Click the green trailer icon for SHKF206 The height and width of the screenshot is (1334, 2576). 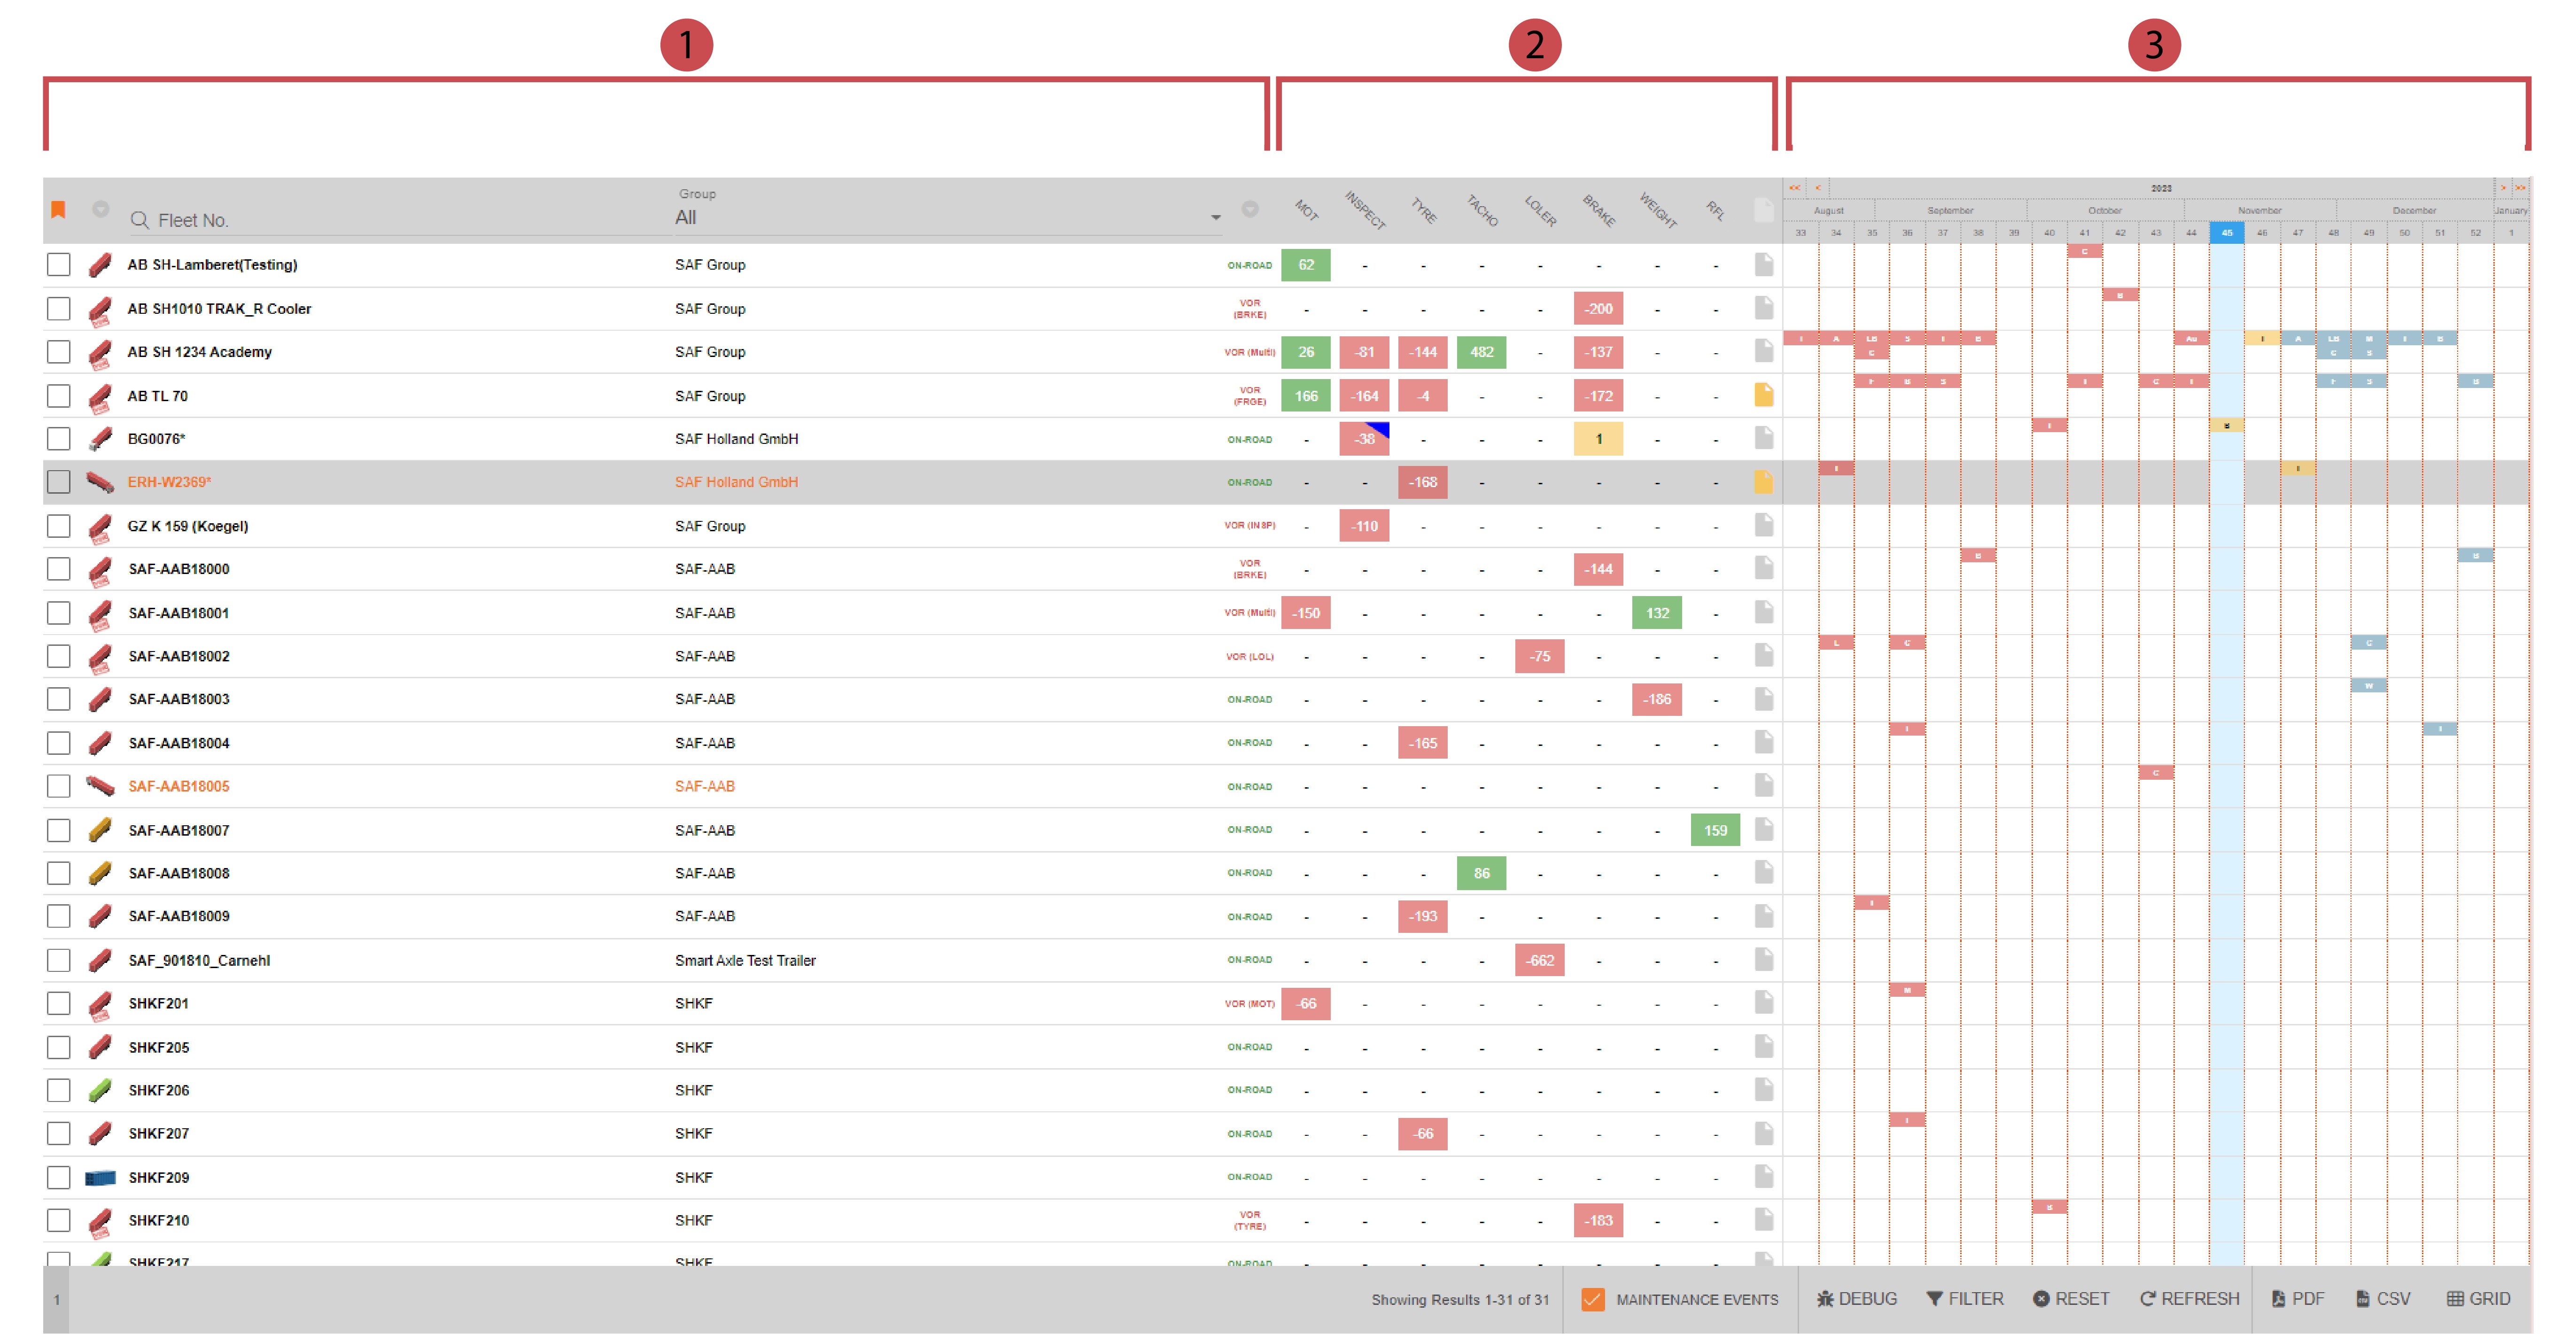coord(100,1091)
